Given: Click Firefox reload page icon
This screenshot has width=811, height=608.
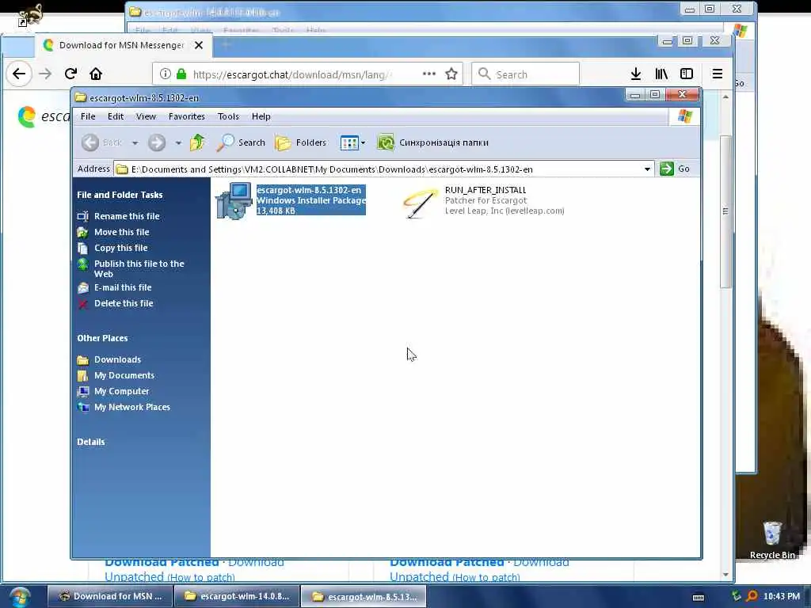Looking at the screenshot, I should tap(70, 74).
